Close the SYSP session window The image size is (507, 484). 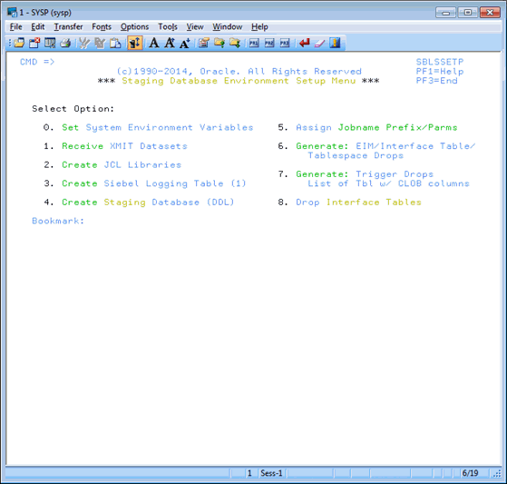(x=490, y=13)
